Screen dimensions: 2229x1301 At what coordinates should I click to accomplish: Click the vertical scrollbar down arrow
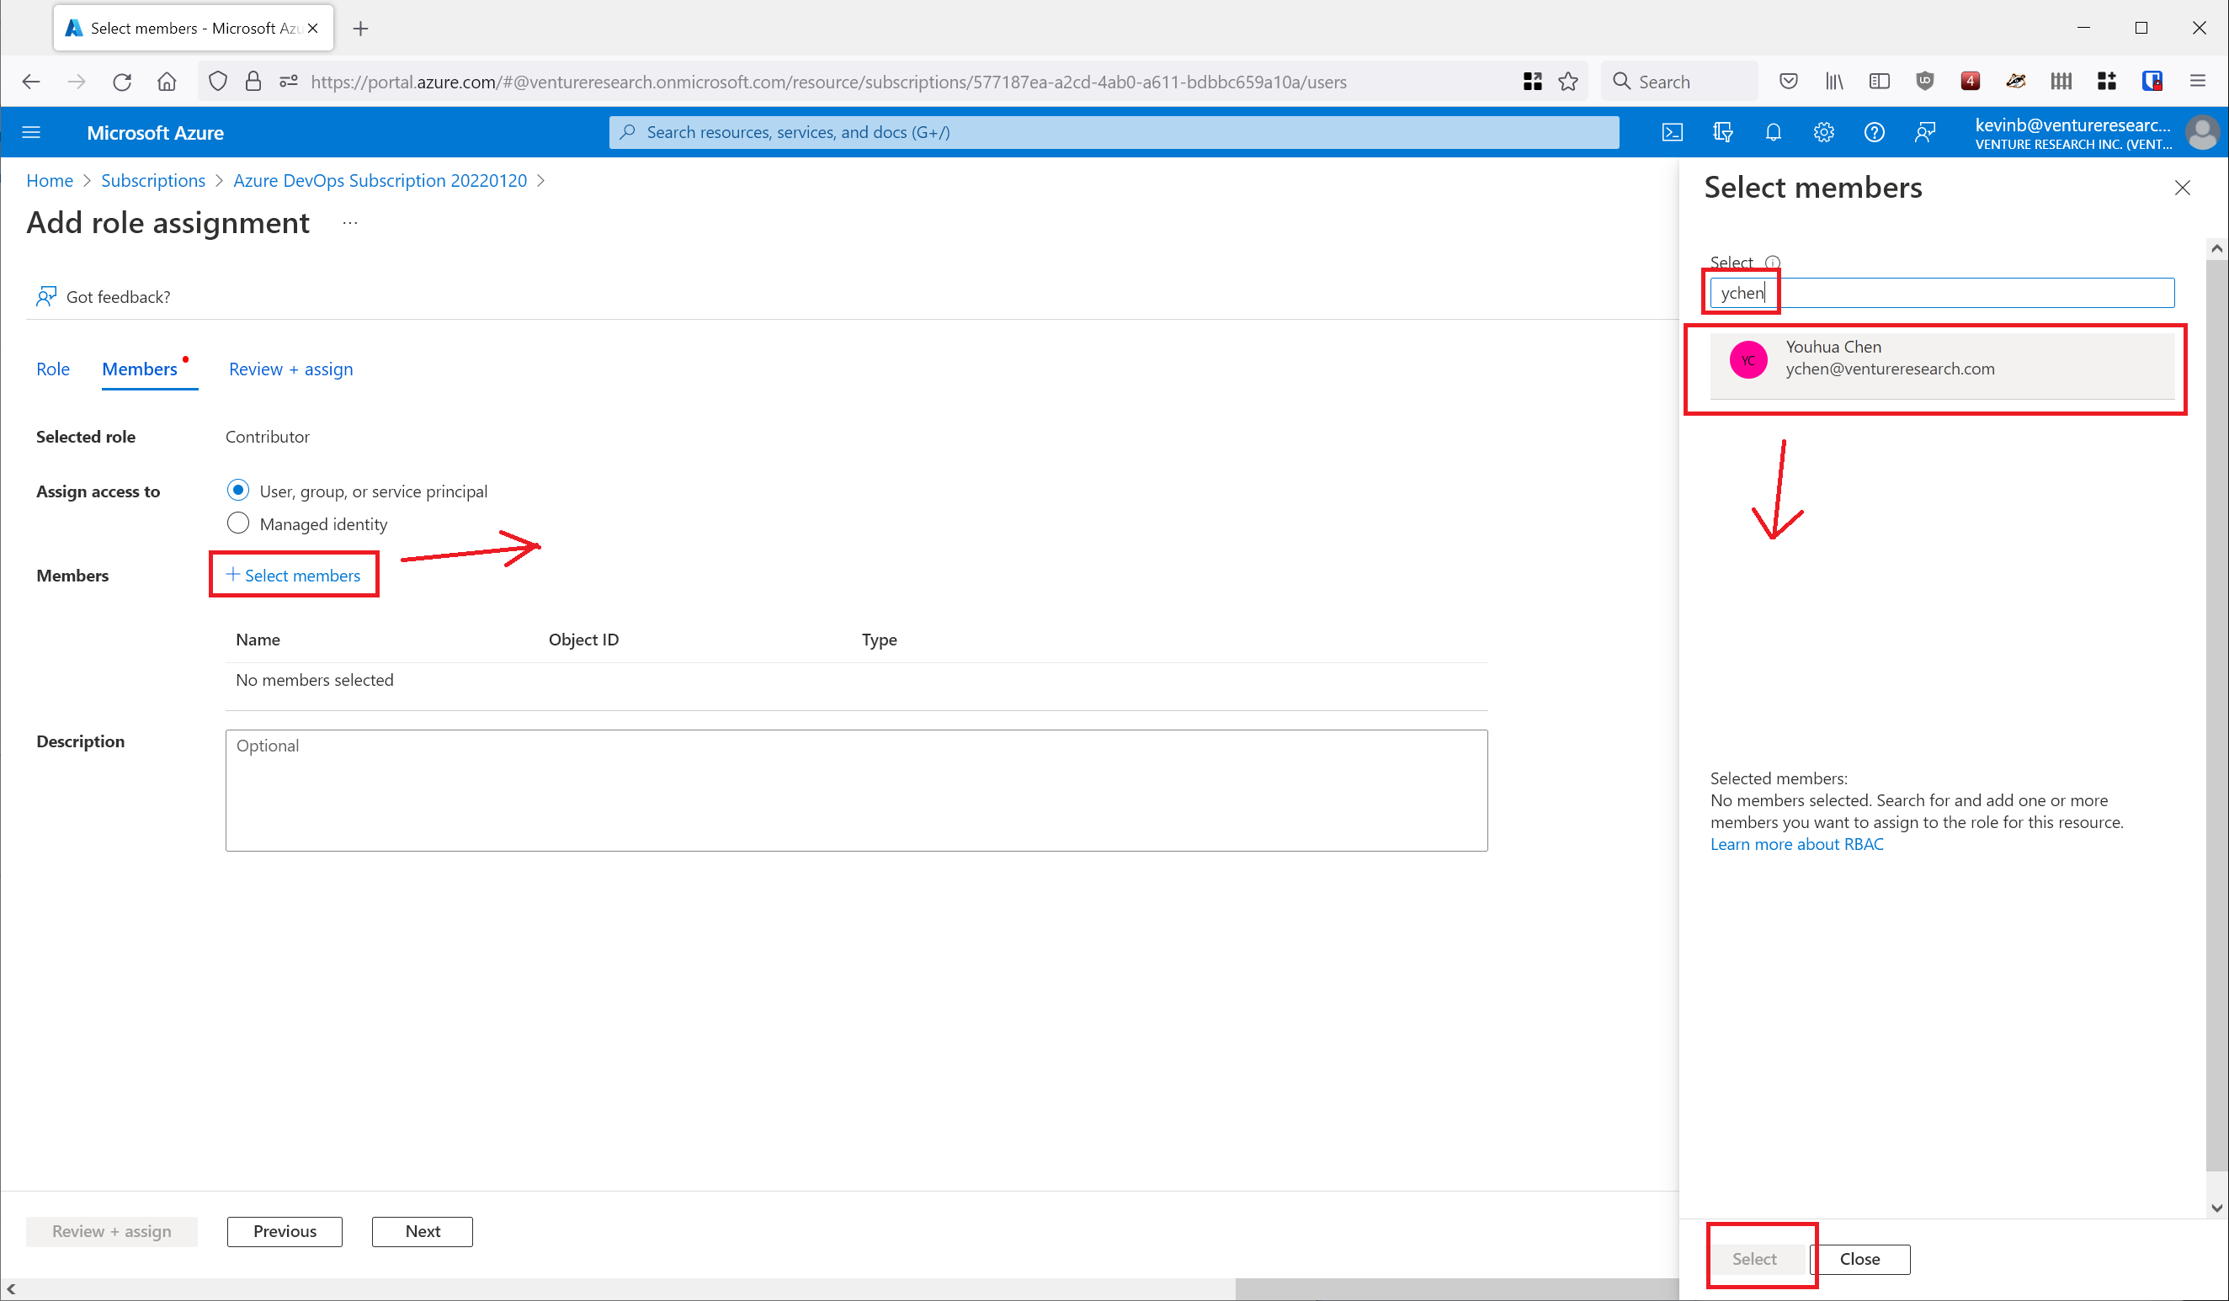point(2216,1208)
